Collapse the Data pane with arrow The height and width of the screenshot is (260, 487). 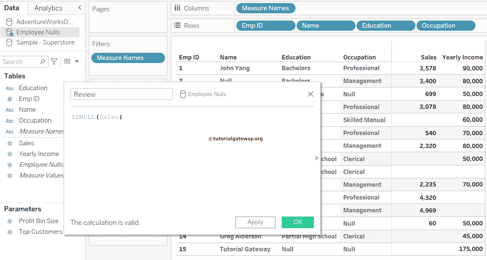[x=79, y=8]
